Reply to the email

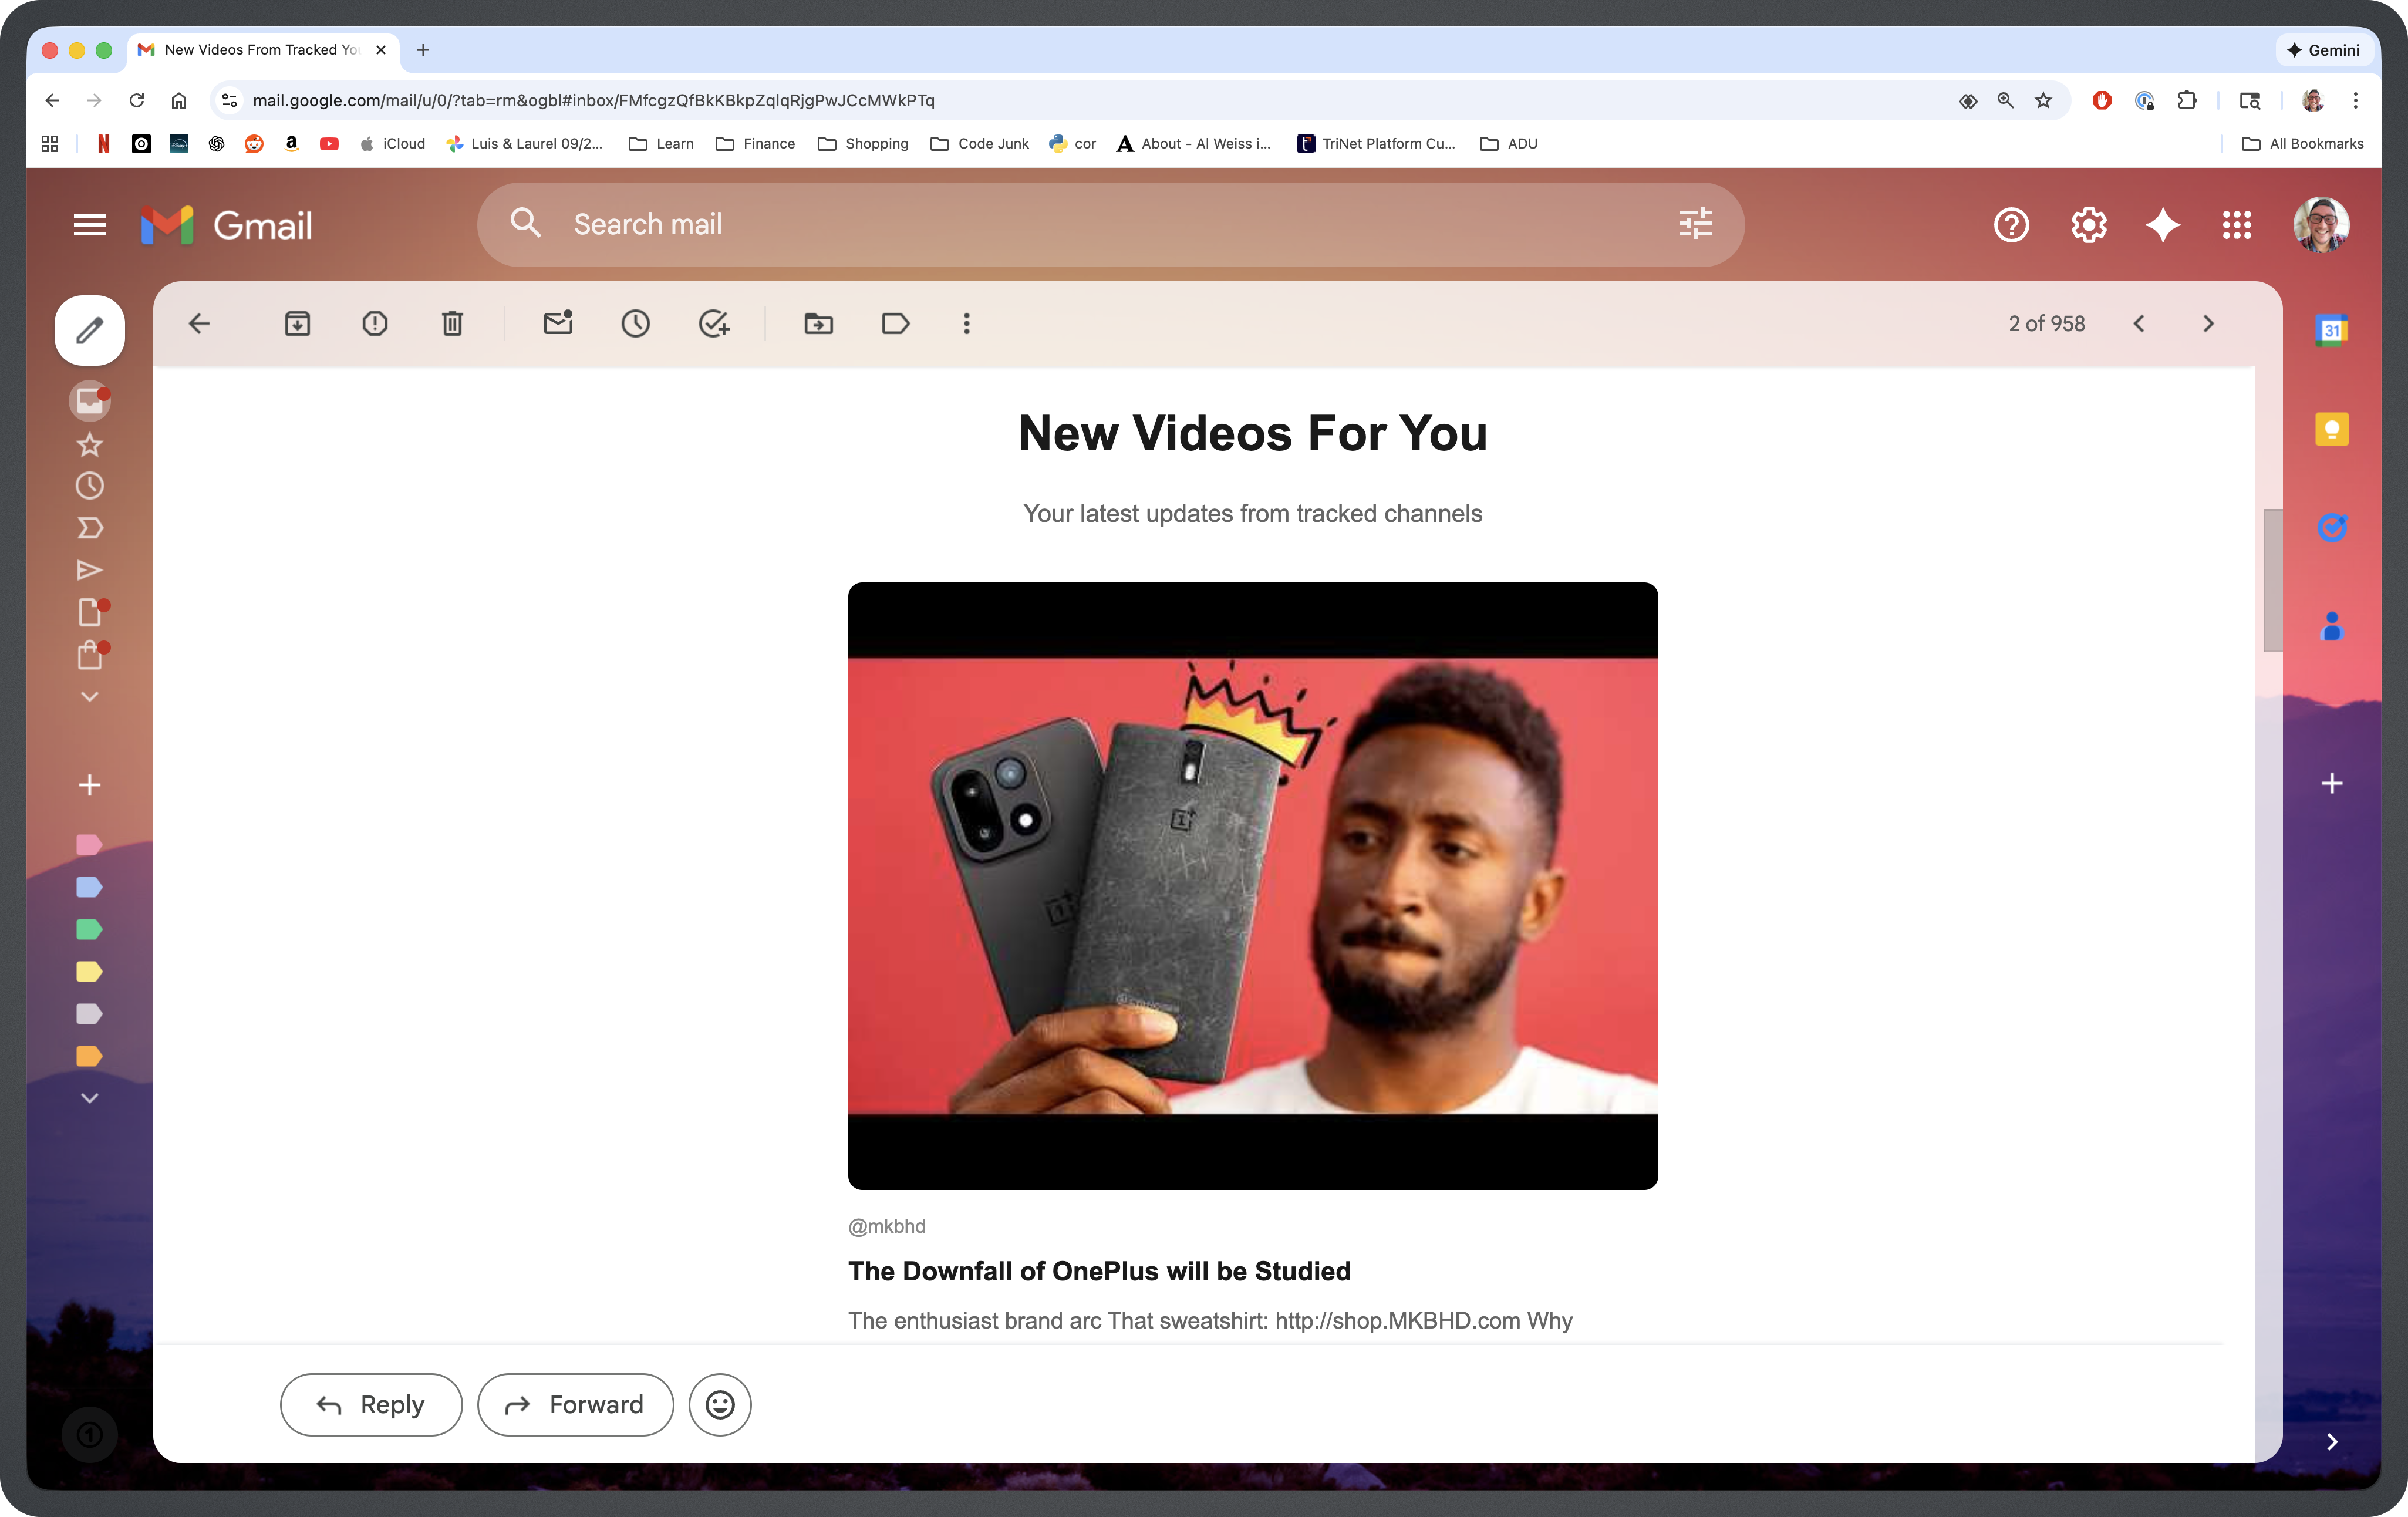pyautogui.click(x=371, y=1404)
